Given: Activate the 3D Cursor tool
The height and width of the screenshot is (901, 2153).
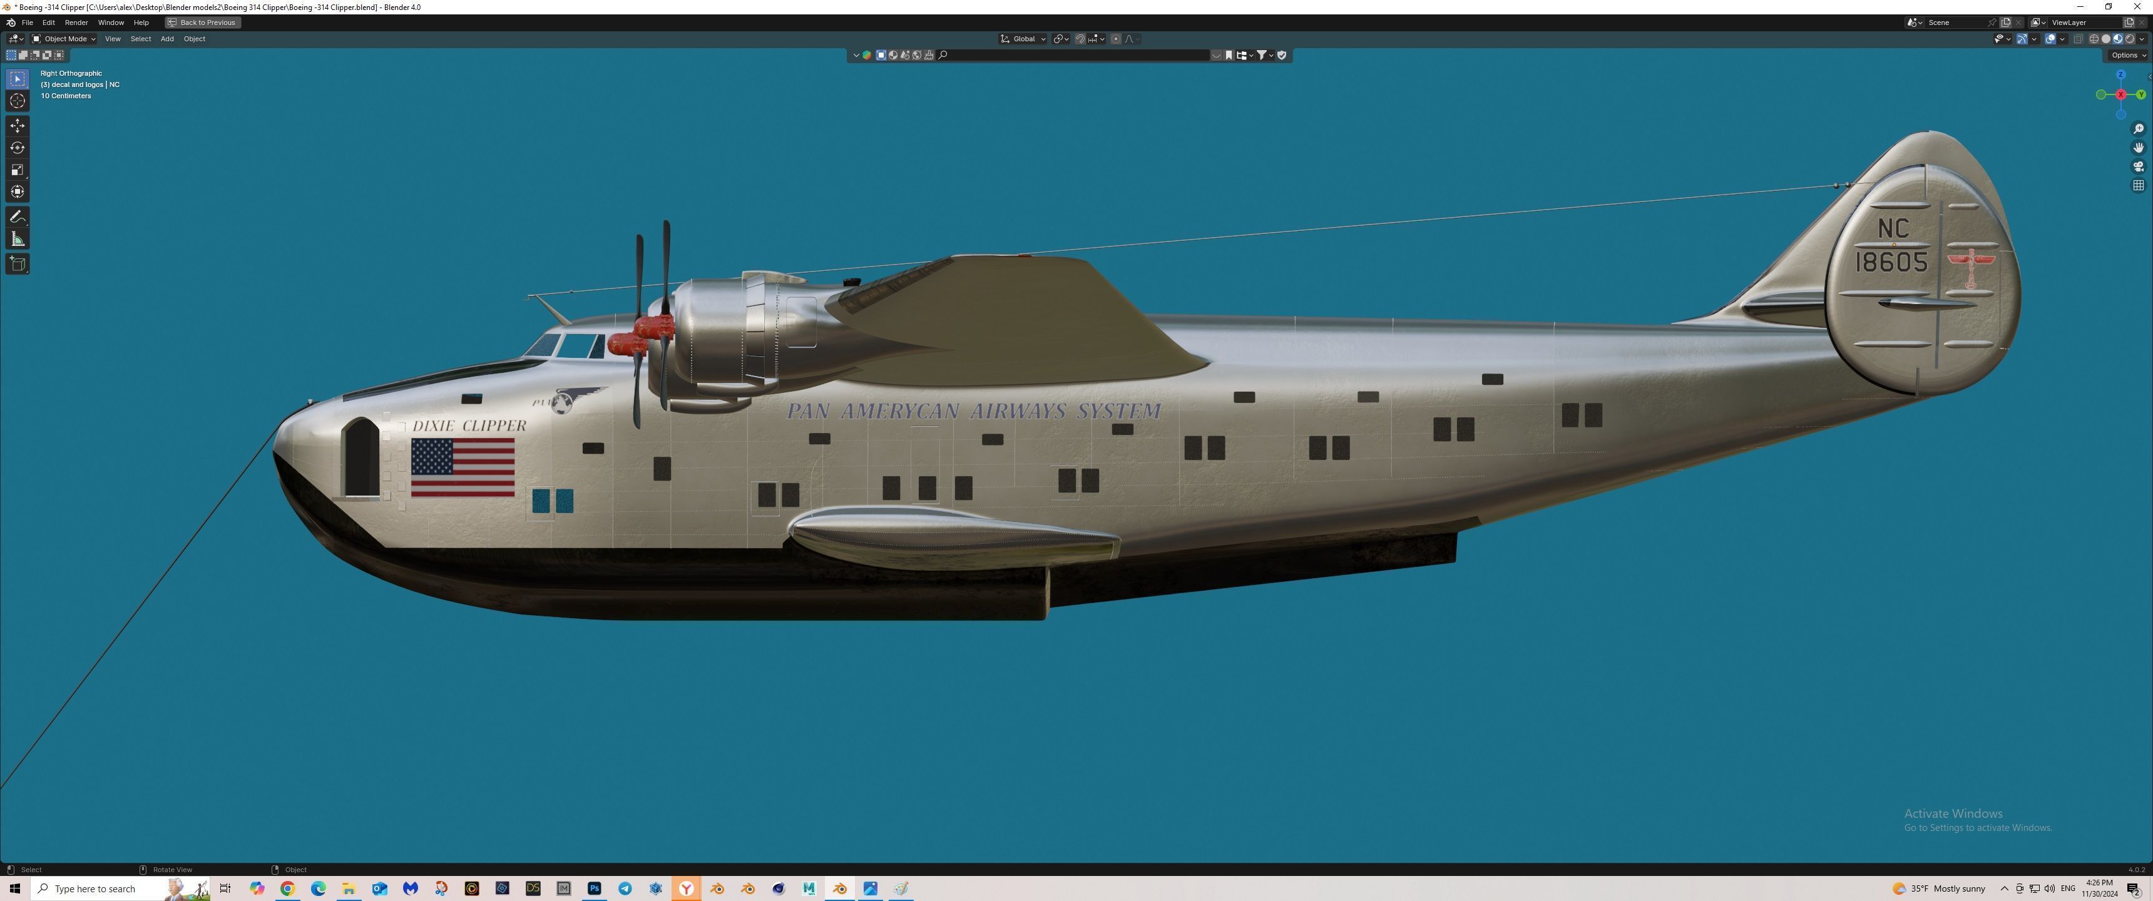Looking at the screenshot, I should point(18,101).
